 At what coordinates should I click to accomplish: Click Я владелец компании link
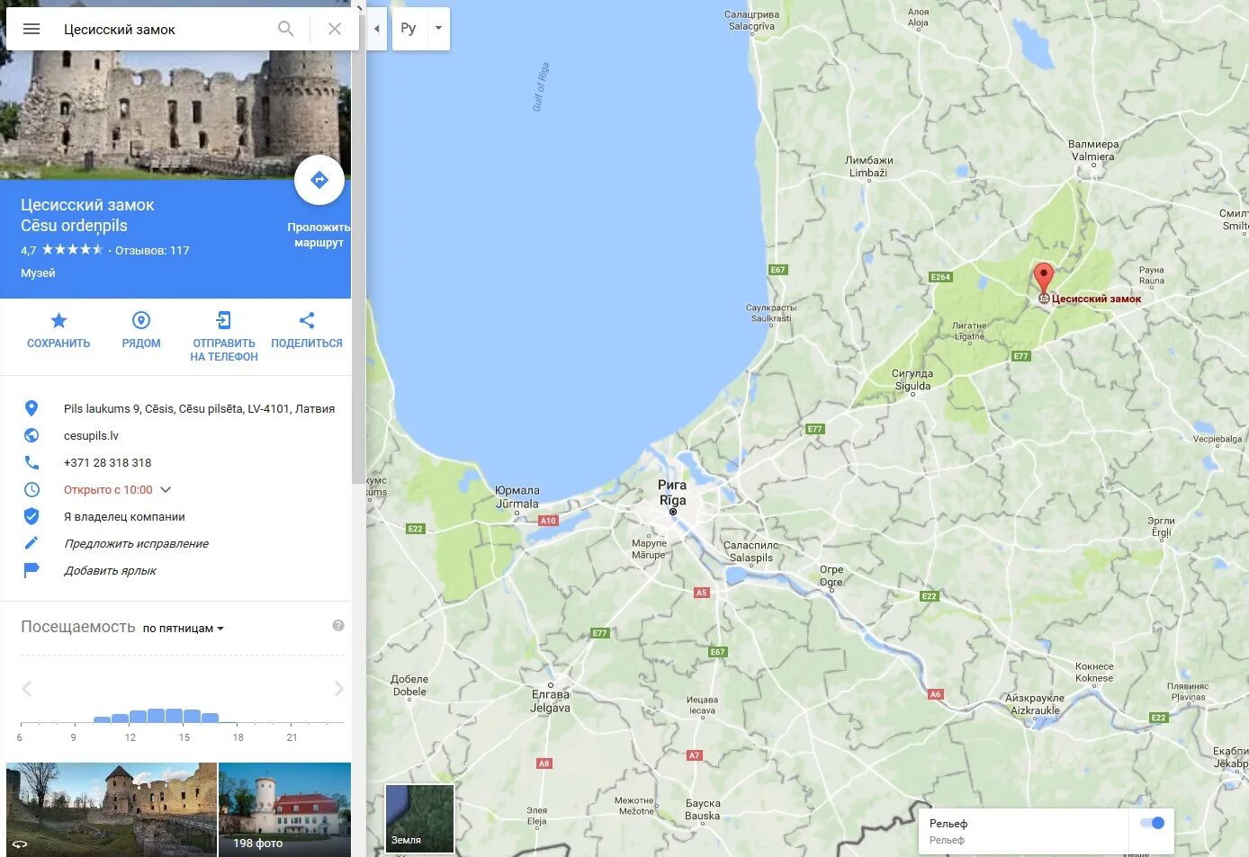(x=124, y=516)
